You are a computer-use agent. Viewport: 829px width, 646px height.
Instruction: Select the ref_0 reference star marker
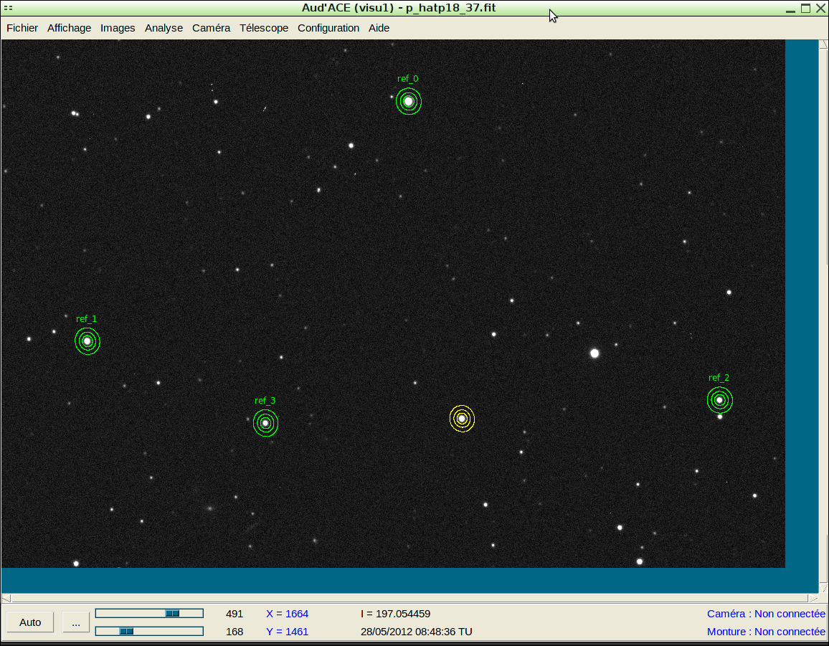click(409, 101)
